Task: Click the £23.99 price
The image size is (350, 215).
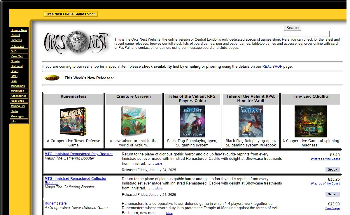Action: pos(334,204)
